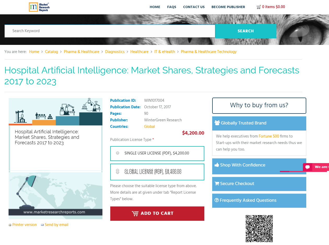The width and height of the screenshot is (329, 245).
Task: Scan area: click the QR code image
Action: tap(259, 228)
